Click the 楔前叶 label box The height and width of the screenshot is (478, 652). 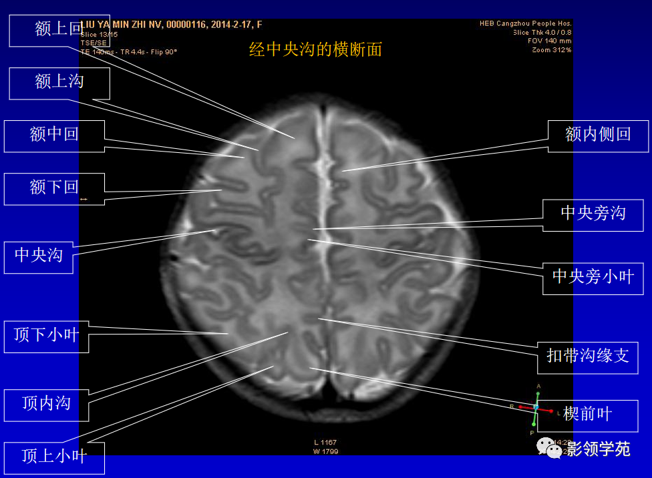point(588,416)
